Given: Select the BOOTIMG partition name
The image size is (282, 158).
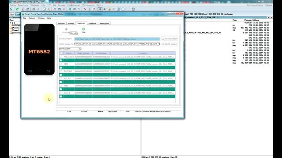Looking at the screenshot, I should pyautogui.click(x=68, y=71).
